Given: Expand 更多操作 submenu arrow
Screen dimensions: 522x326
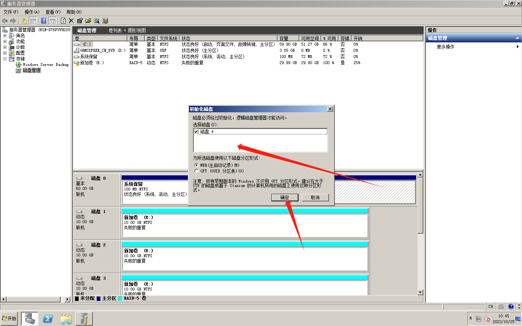Looking at the screenshot, I should [x=518, y=47].
